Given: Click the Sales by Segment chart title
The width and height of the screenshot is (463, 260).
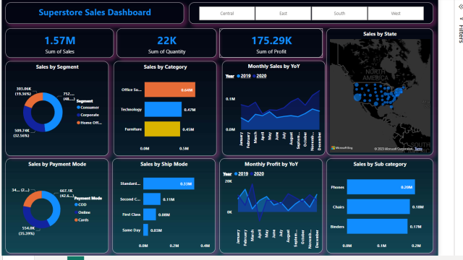Looking at the screenshot, I should (57, 67).
